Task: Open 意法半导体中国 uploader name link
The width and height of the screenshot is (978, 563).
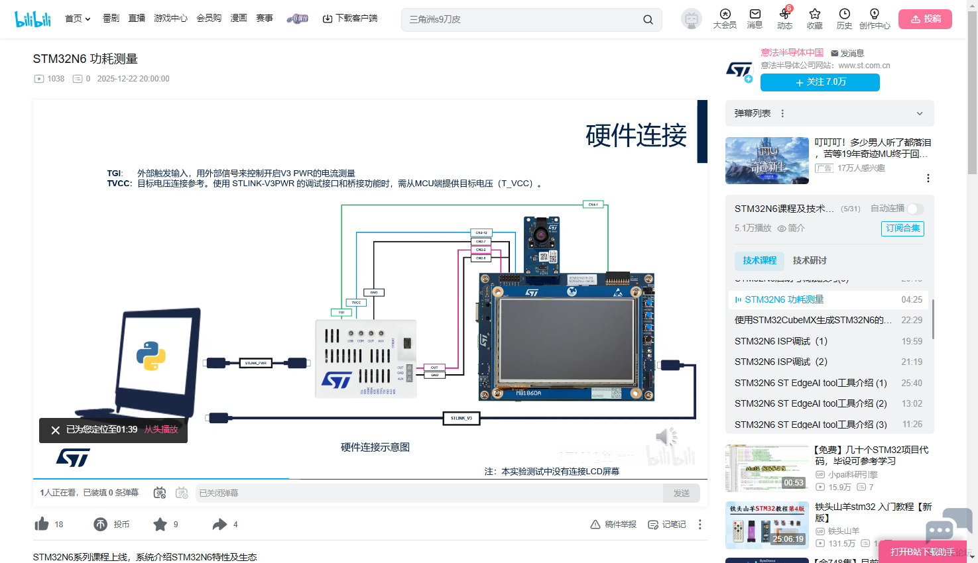Action: 792,52
